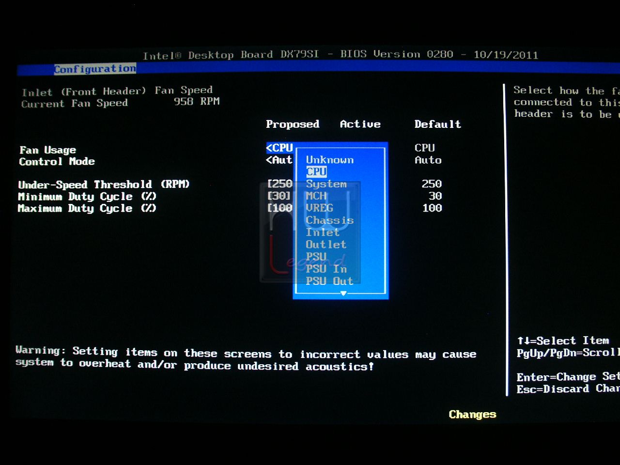
Task: Click the yellow Changes text at bottom
Action: point(472,414)
